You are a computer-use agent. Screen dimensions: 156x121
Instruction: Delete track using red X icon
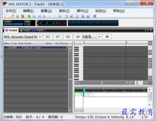pyautogui.click(x=71, y=16)
